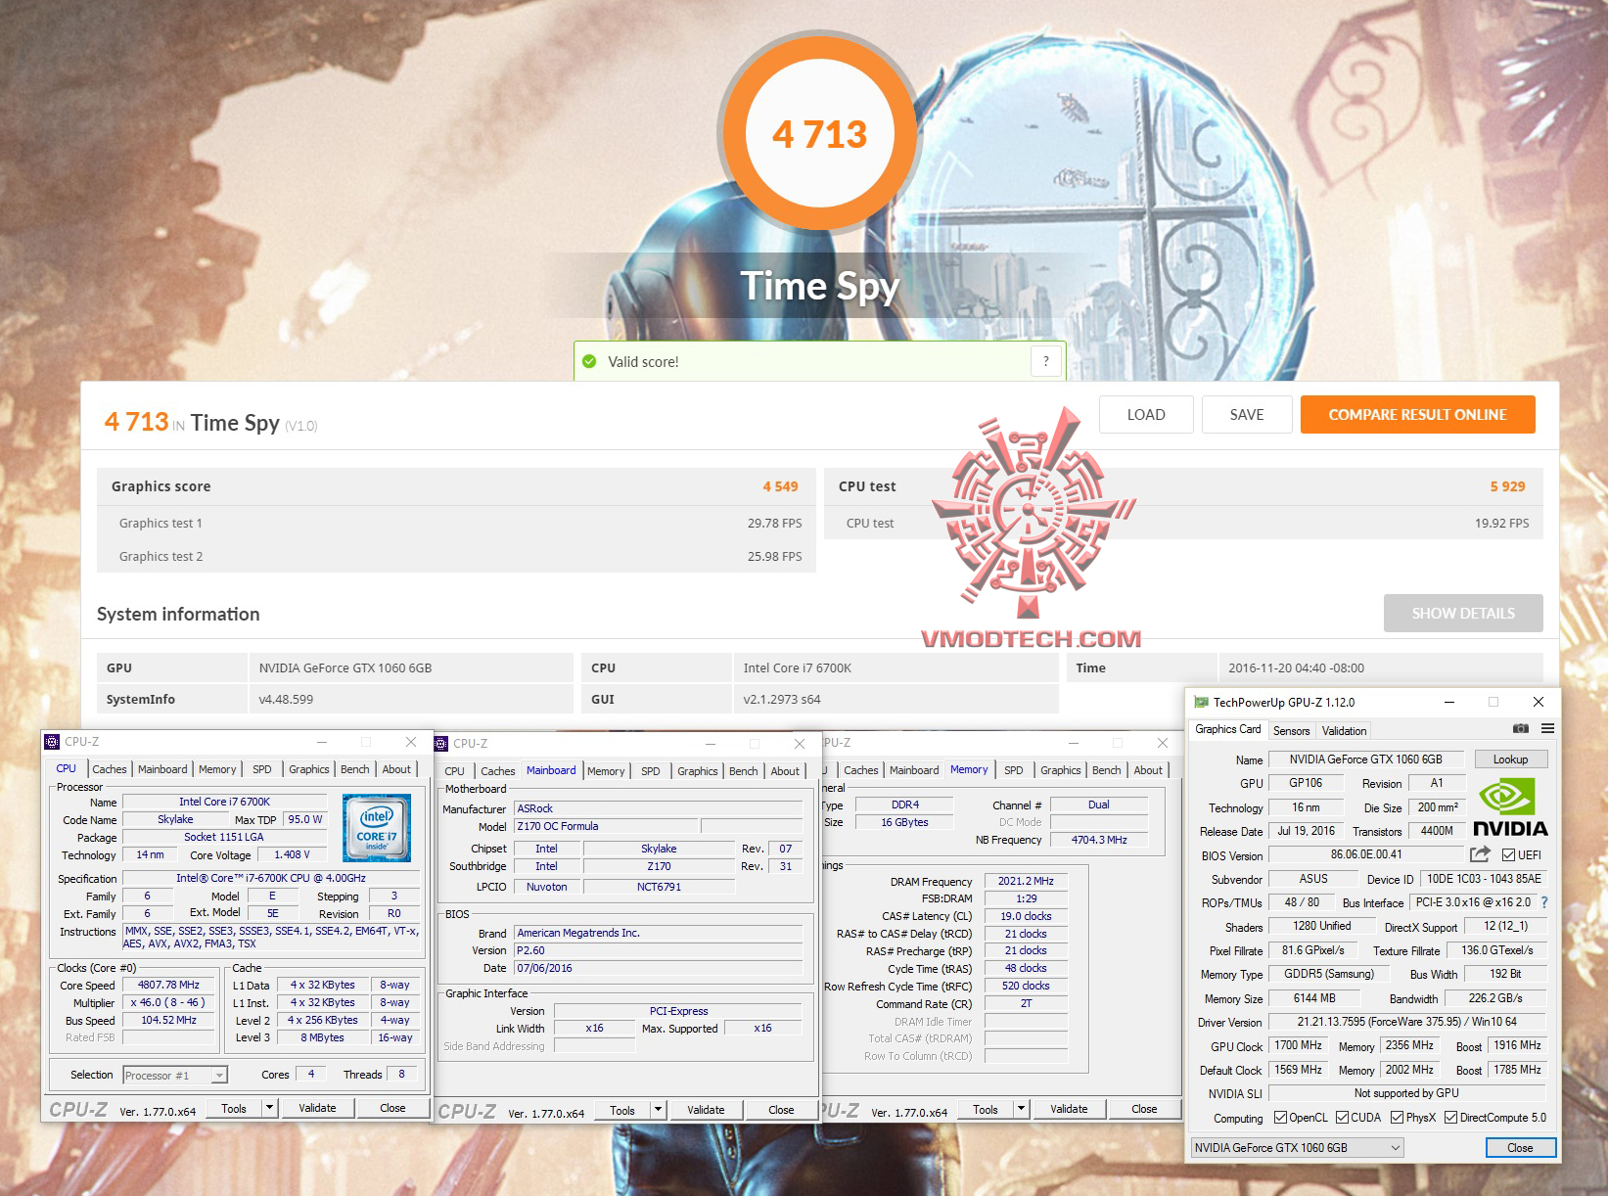Click the BIOS Version value P2.60

(659, 950)
